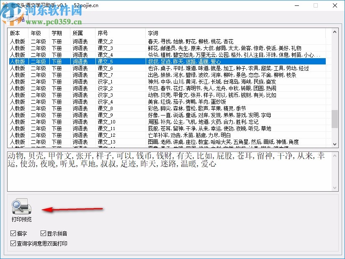
Task: Click the 版本 column header
Action: tap(18, 33)
